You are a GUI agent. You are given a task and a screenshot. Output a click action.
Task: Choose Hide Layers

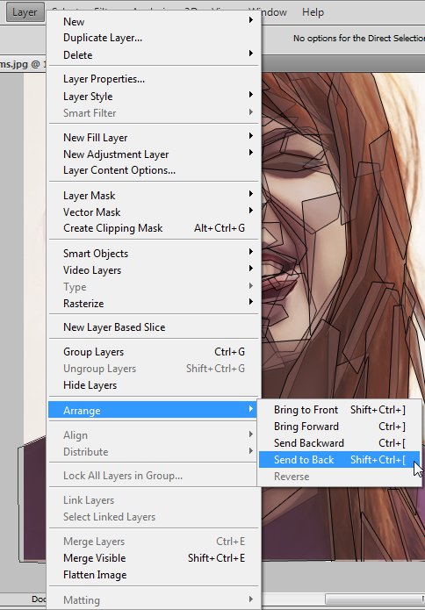click(154, 385)
